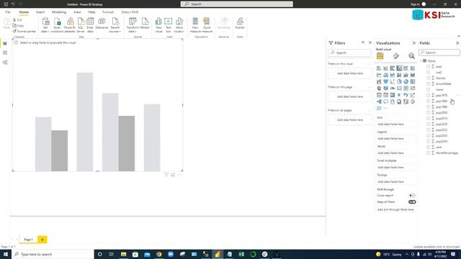
Task: Select the Q&A speech bubble visual
Action: tap(386, 101)
